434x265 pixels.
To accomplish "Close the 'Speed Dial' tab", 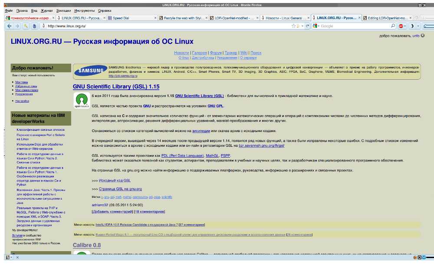I will (155, 18).
